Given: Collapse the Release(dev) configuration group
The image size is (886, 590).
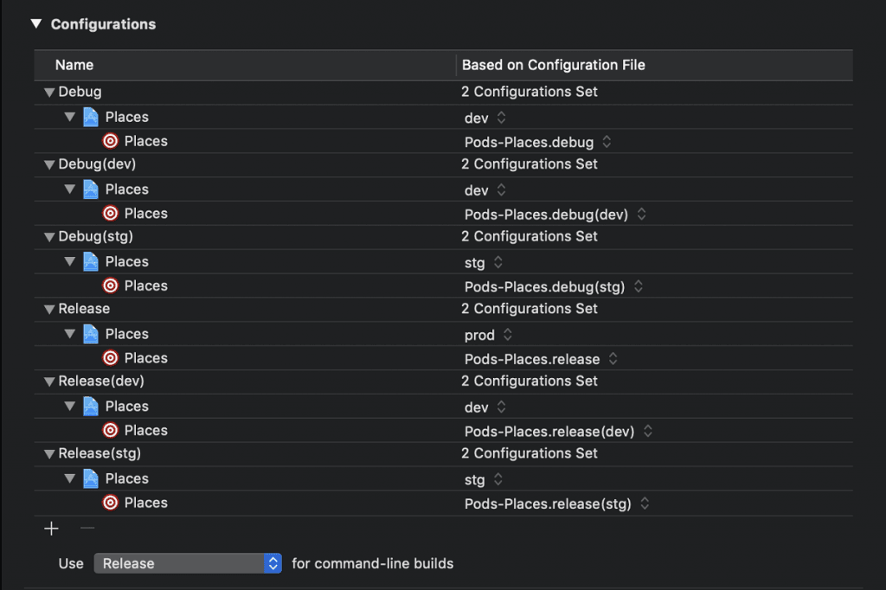Looking at the screenshot, I should coord(49,382).
